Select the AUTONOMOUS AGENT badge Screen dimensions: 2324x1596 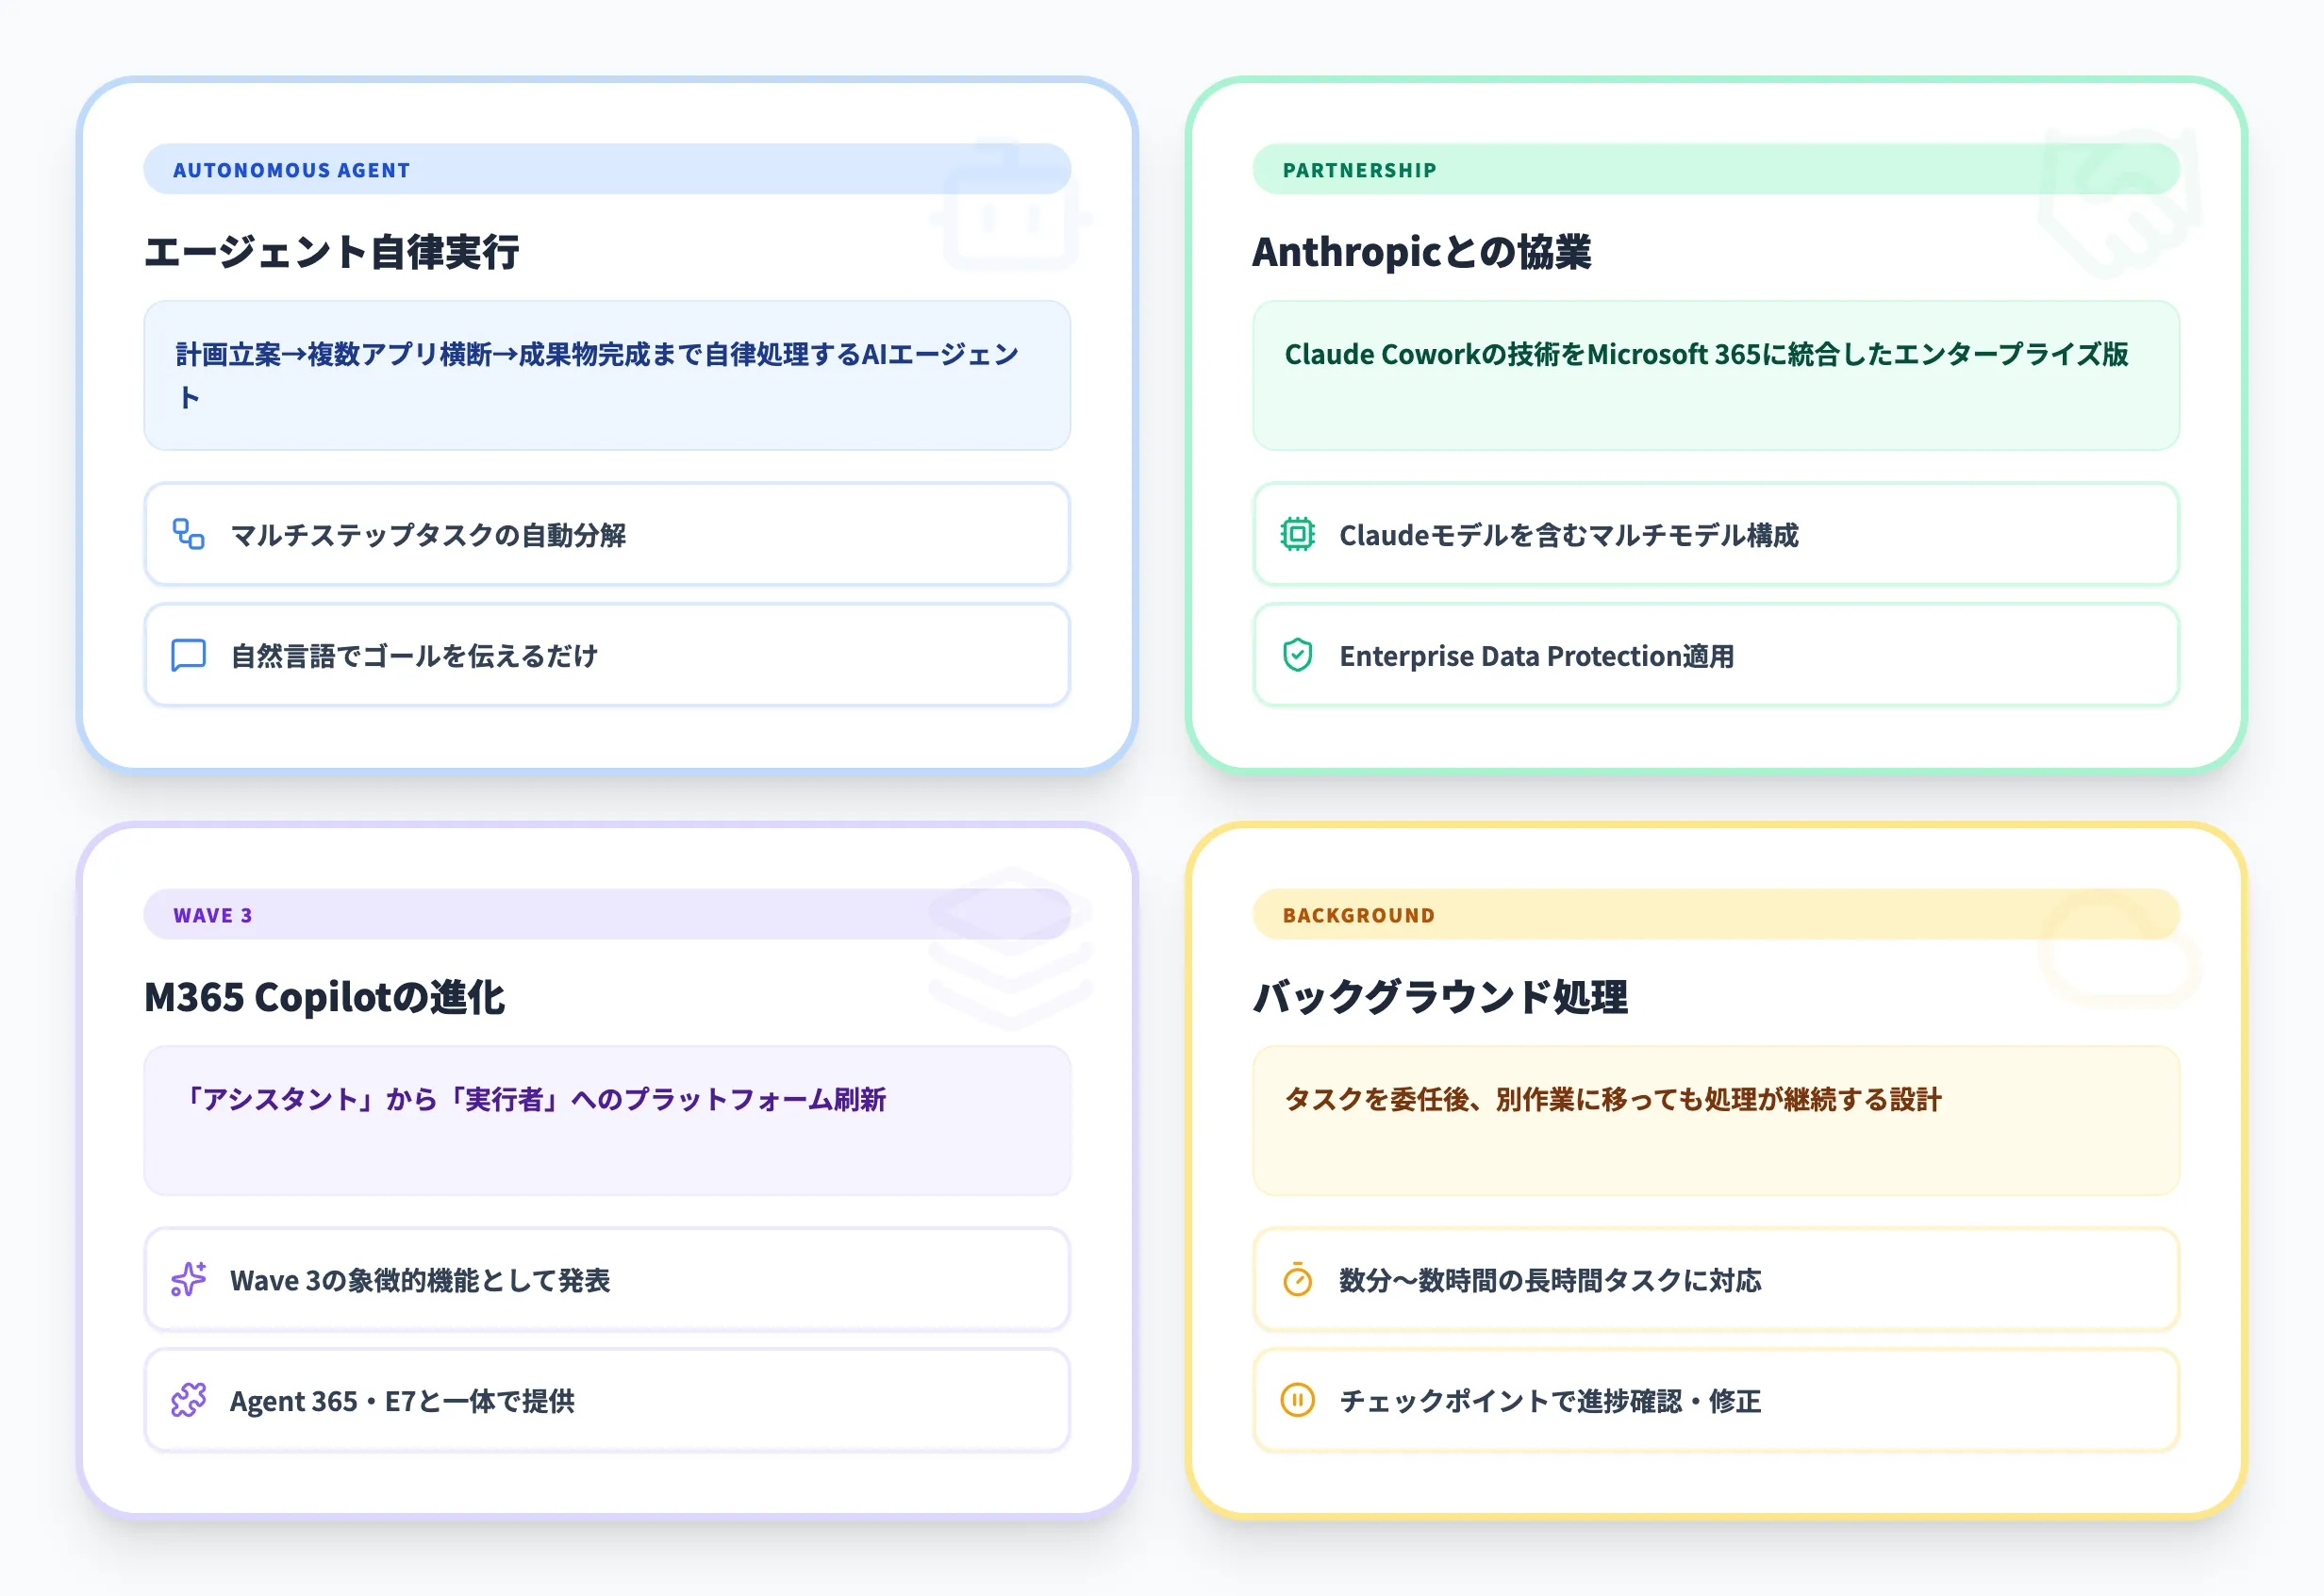(291, 169)
